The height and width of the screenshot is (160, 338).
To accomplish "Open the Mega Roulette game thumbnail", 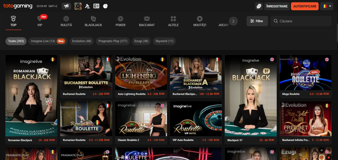I will point(306,73).
